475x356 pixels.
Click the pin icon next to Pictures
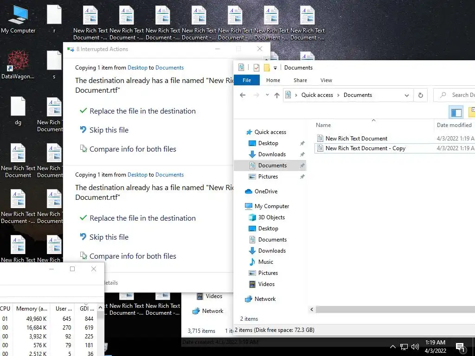click(x=302, y=177)
